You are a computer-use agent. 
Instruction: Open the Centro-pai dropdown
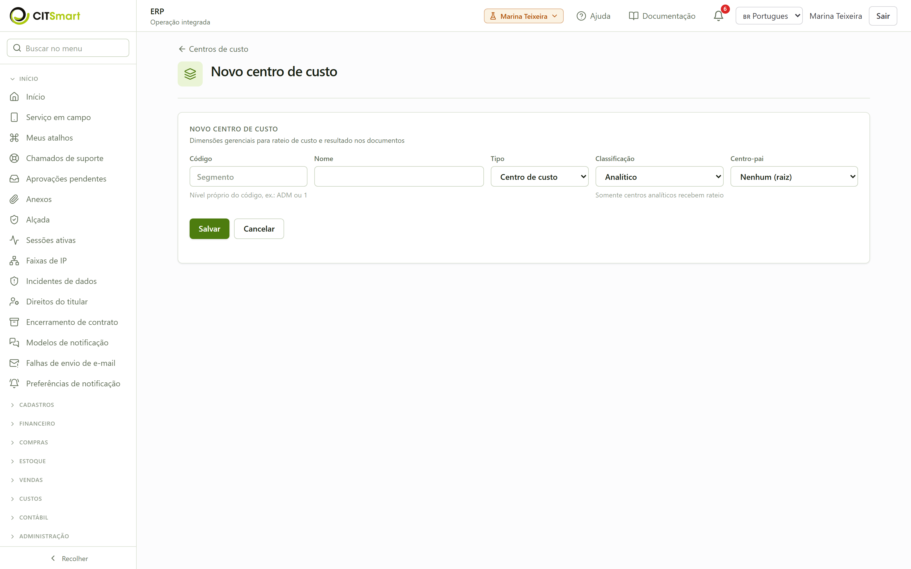coord(794,176)
